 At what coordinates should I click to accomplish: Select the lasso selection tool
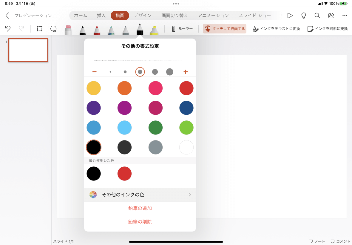[x=53, y=29]
